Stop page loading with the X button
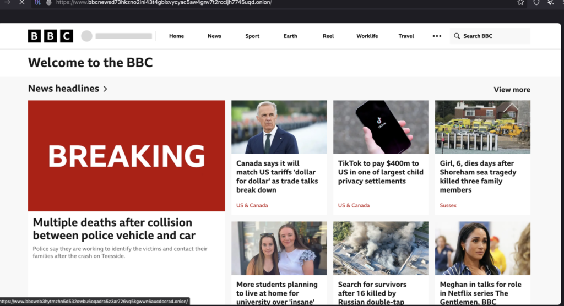The image size is (564, 306). coord(22,2)
